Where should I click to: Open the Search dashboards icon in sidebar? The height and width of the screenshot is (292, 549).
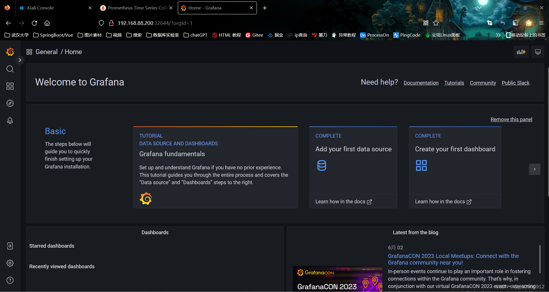pos(10,69)
